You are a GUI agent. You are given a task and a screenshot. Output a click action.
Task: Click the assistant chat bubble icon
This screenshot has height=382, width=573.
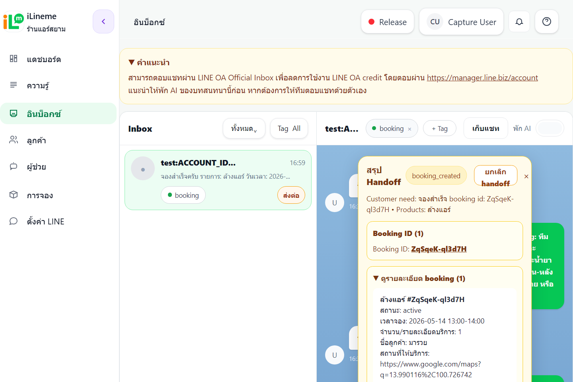pos(14,166)
